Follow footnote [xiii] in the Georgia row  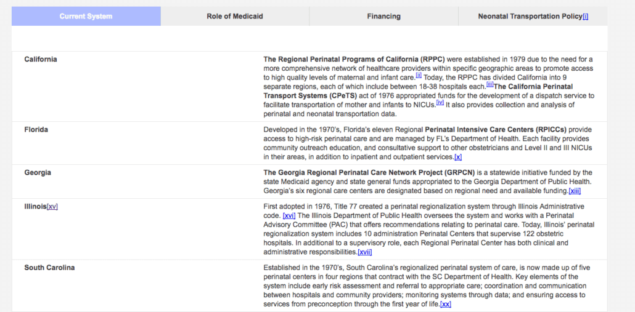pos(574,191)
